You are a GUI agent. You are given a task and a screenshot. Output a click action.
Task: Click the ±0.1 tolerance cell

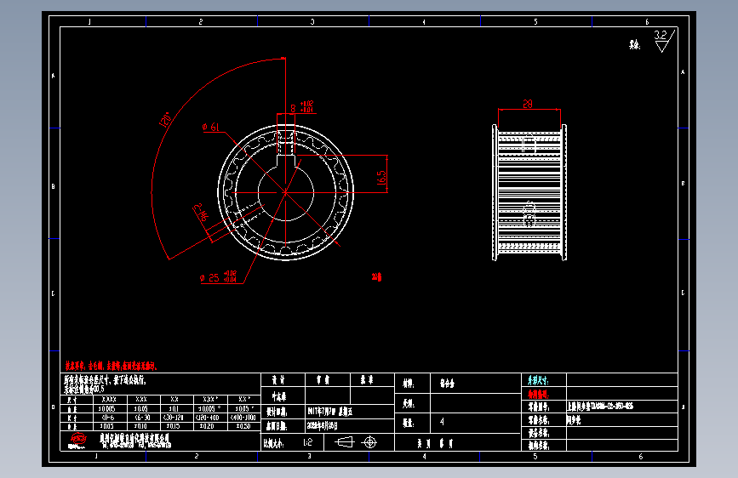click(173, 409)
